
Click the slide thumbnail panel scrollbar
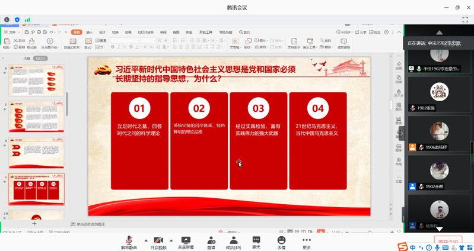(x=66, y=104)
